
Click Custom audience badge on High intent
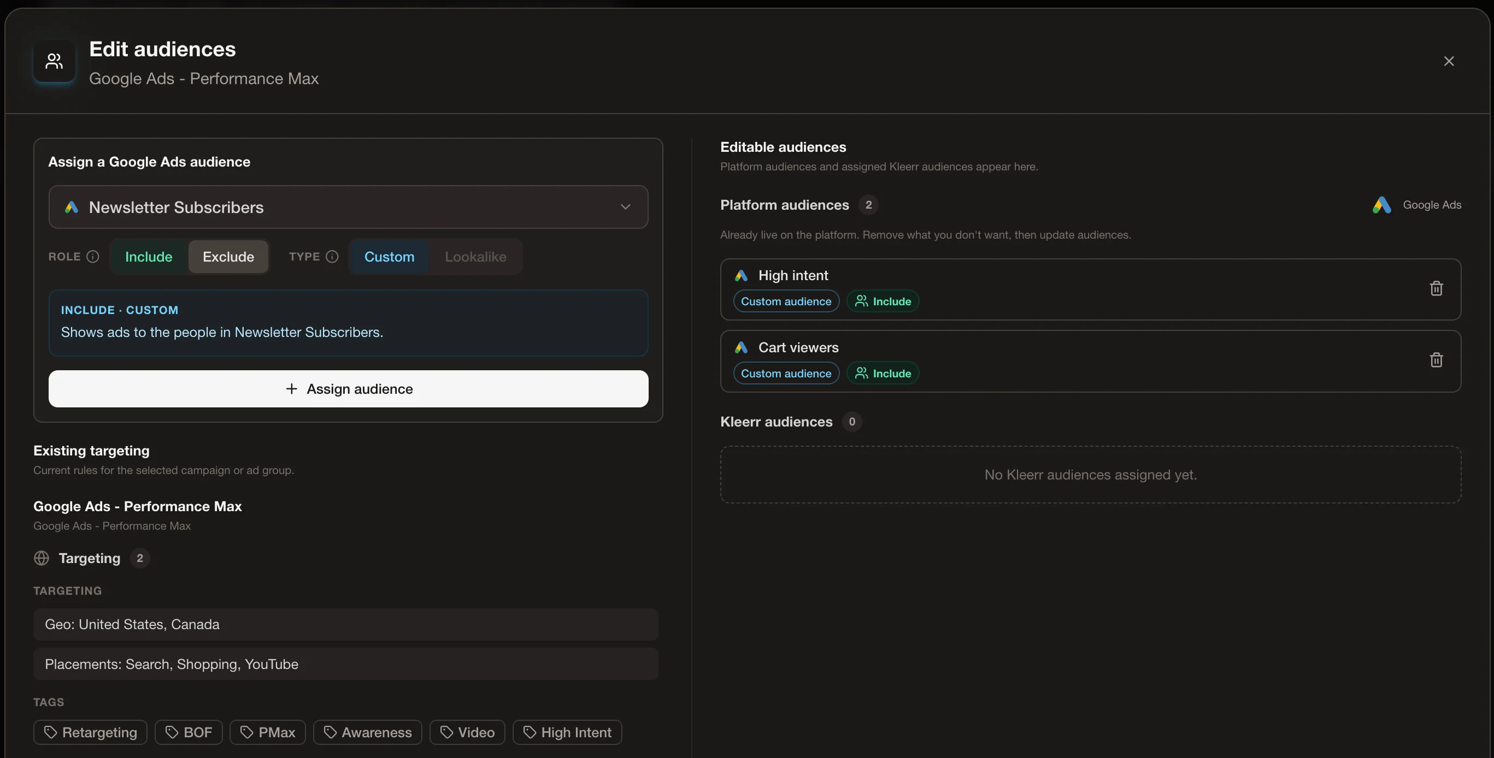786,301
